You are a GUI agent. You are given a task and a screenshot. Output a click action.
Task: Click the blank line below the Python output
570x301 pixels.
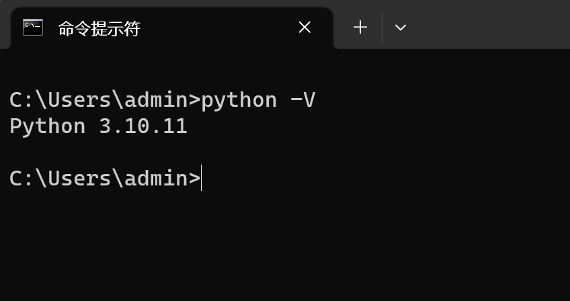coord(285,153)
